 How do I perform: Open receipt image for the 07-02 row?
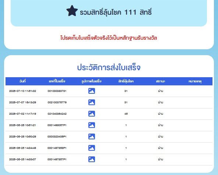[x=92, y=114]
